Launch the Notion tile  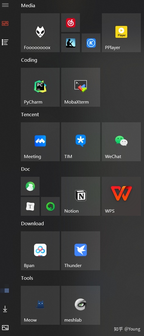coord(81,196)
